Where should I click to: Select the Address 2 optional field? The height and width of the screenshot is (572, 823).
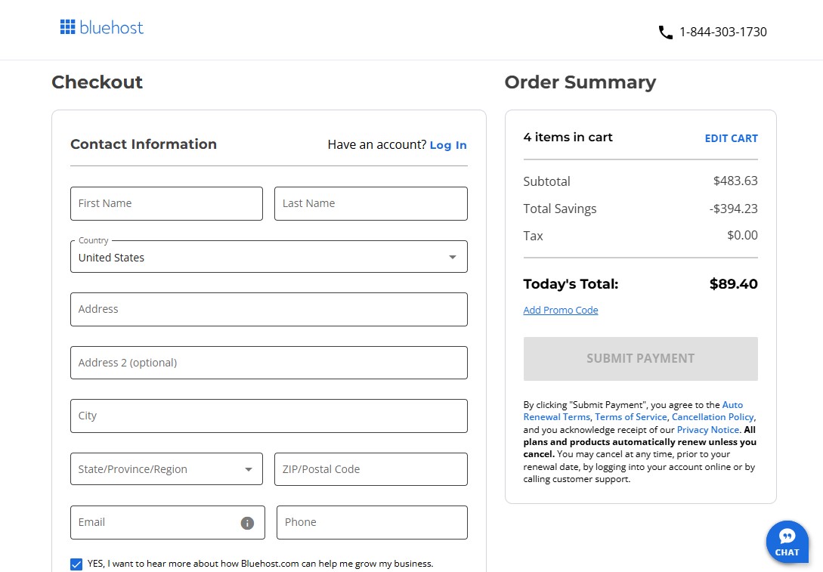pos(269,363)
